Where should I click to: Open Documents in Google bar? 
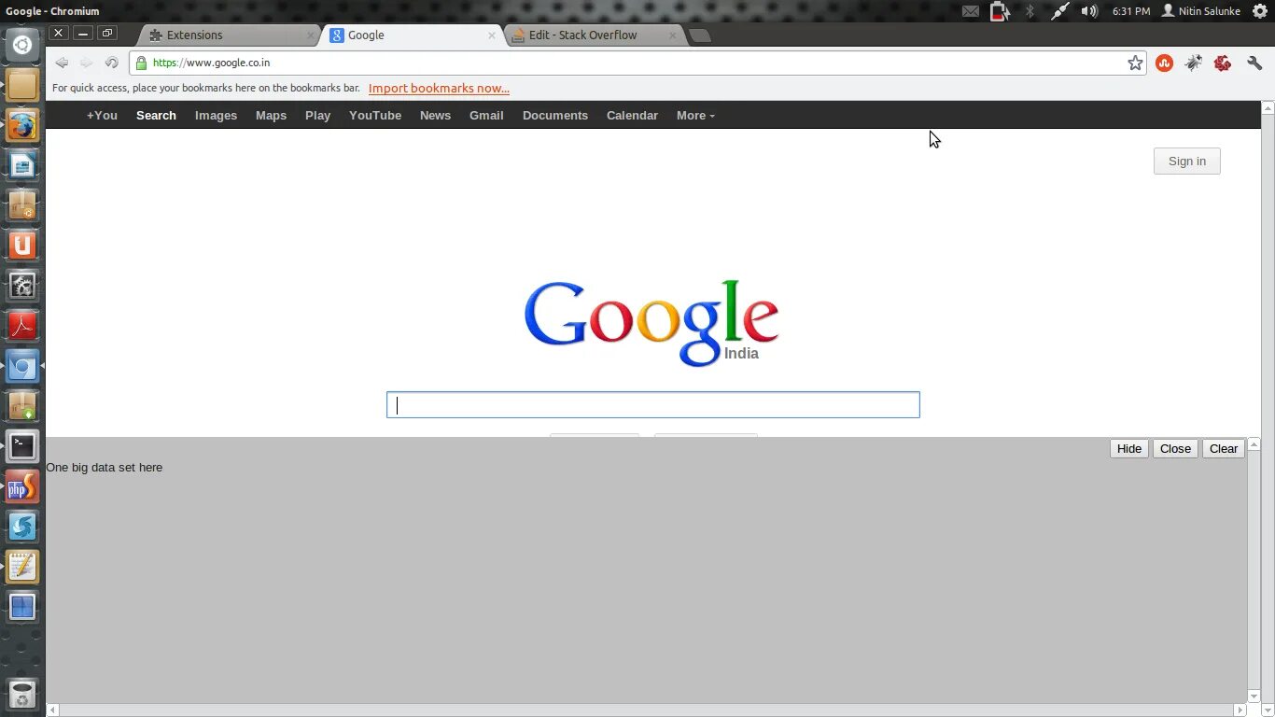coord(555,116)
